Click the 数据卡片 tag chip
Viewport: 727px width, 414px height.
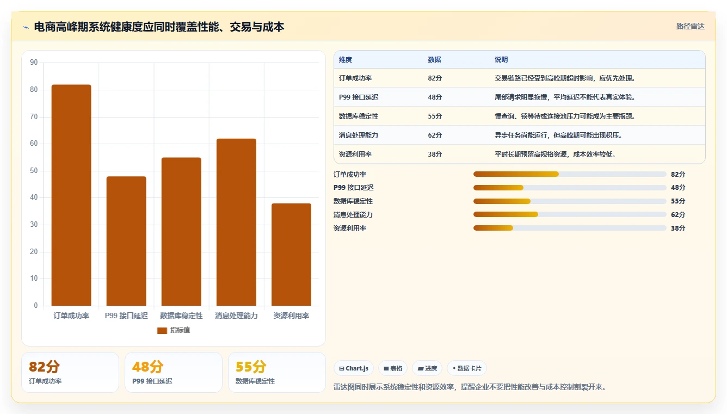tap(467, 368)
